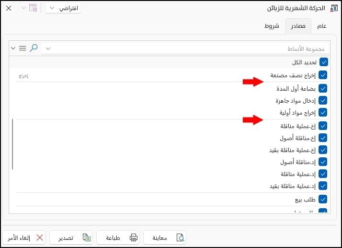Uncheck إد.عملية مناقلة checkbox

pyautogui.click(x=323, y=174)
